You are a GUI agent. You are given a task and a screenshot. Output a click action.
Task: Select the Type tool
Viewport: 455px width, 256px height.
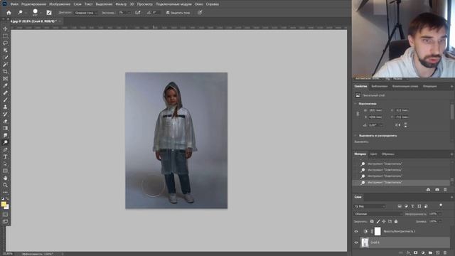[5, 156]
